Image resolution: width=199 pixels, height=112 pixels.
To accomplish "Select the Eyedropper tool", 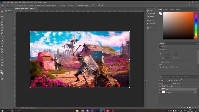I will tap(2, 28).
